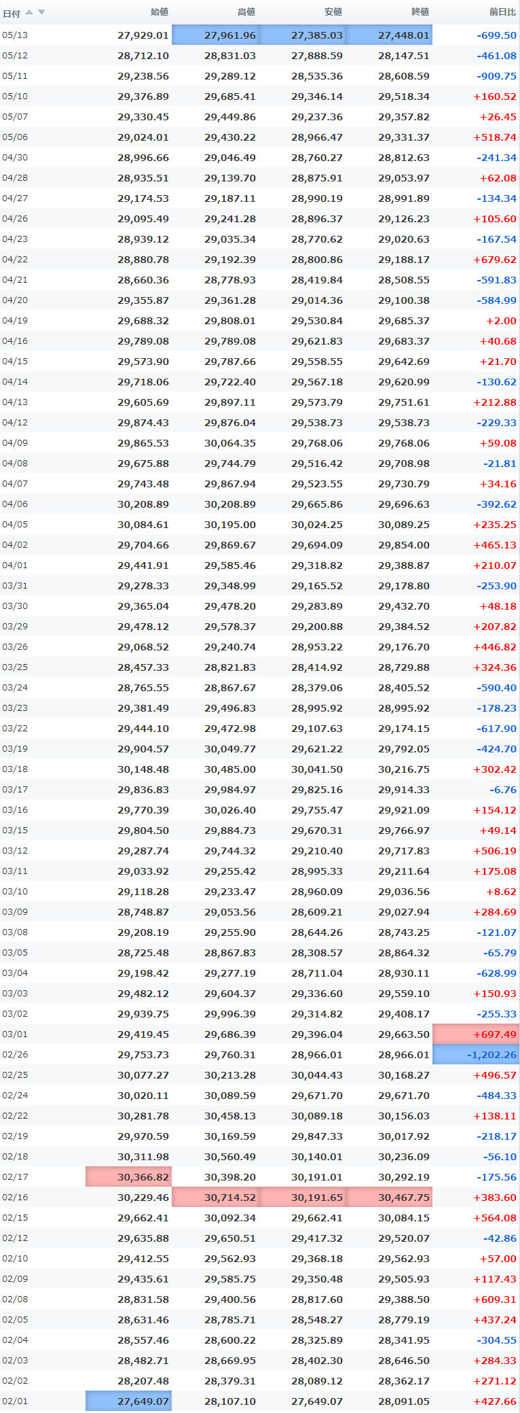Select the highlighted 27,961.96 high cell

[x=215, y=35]
